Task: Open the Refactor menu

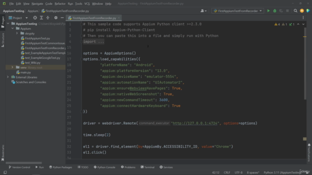Action: pyautogui.click(x=60, y=3)
